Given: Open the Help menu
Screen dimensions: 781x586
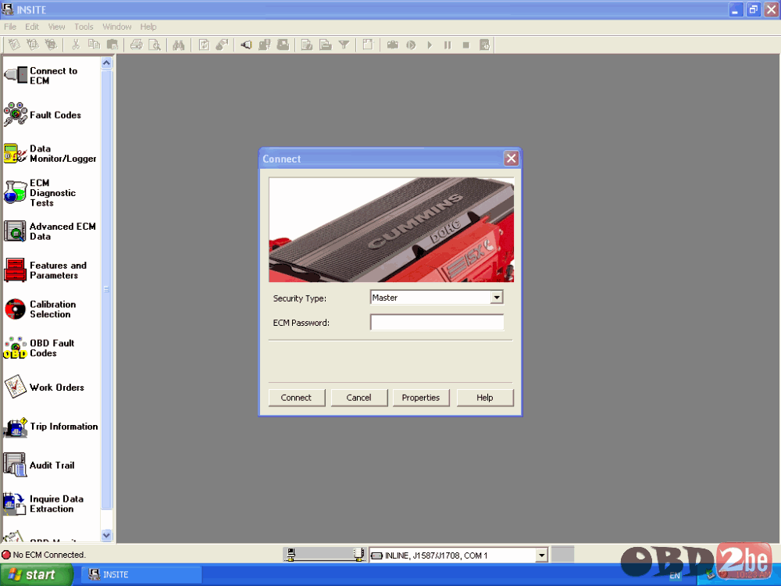Looking at the screenshot, I should 148,27.
